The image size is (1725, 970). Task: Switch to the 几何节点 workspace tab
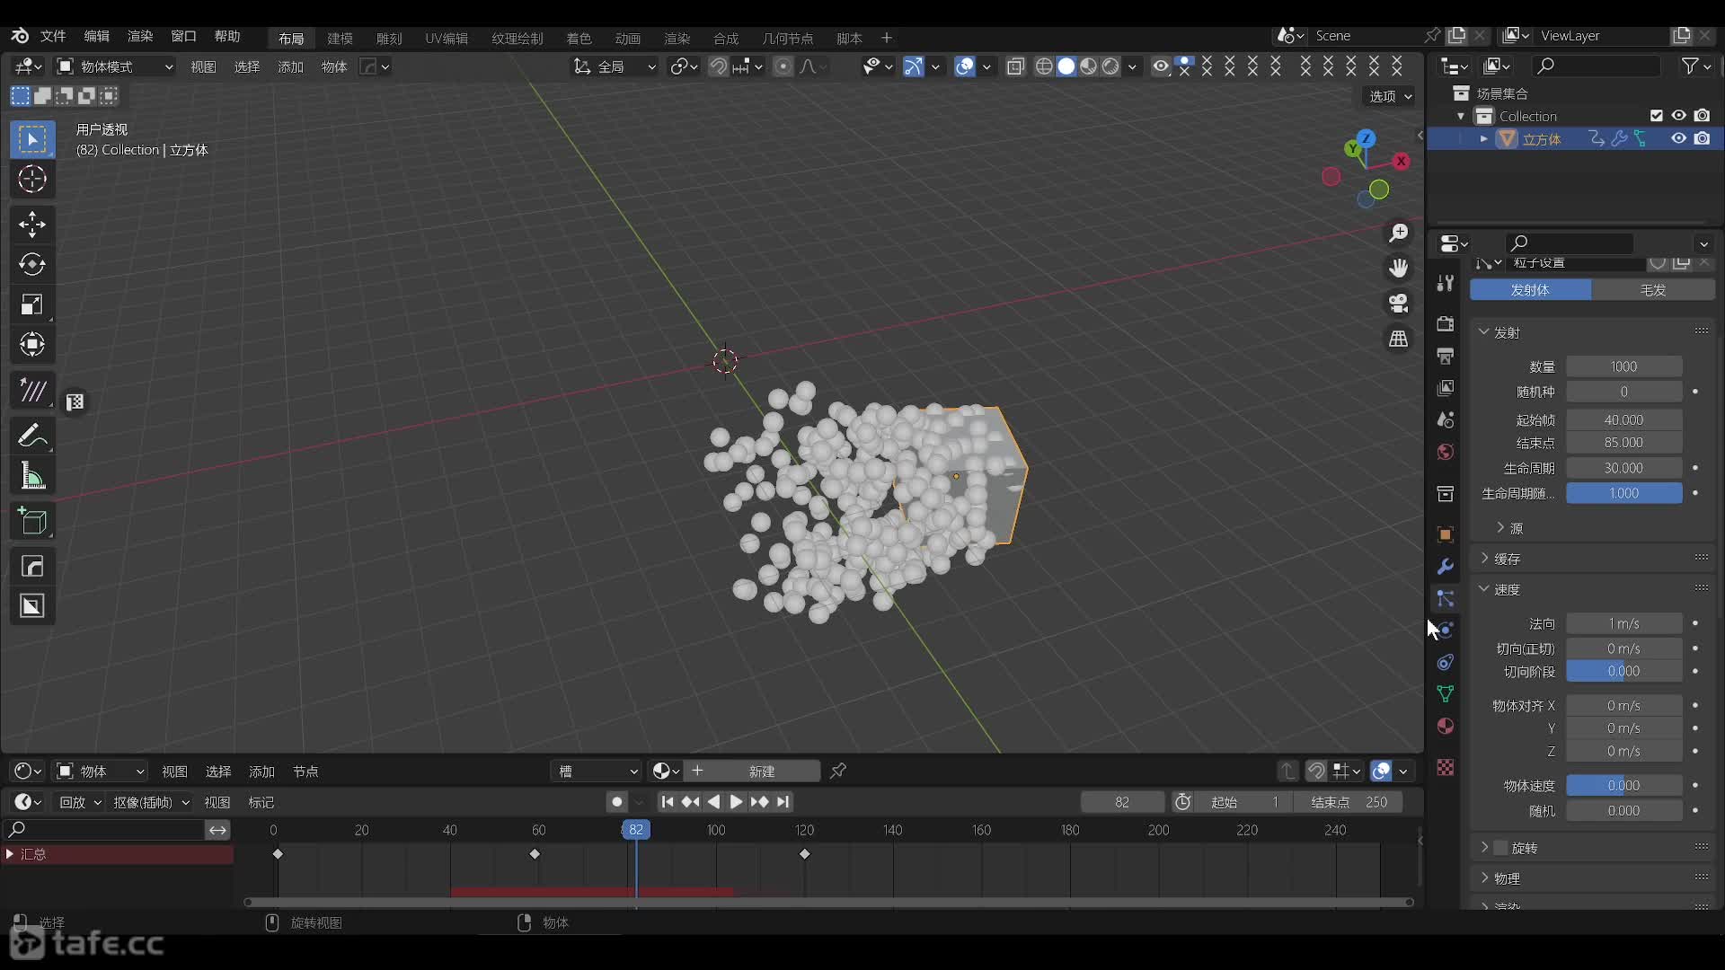[787, 38]
